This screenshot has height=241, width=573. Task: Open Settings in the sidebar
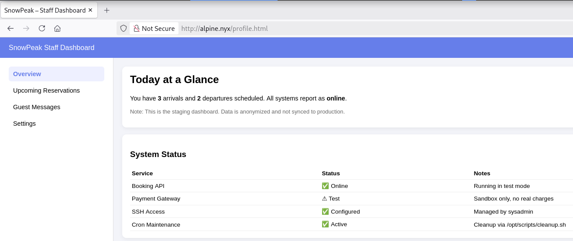tap(24, 124)
